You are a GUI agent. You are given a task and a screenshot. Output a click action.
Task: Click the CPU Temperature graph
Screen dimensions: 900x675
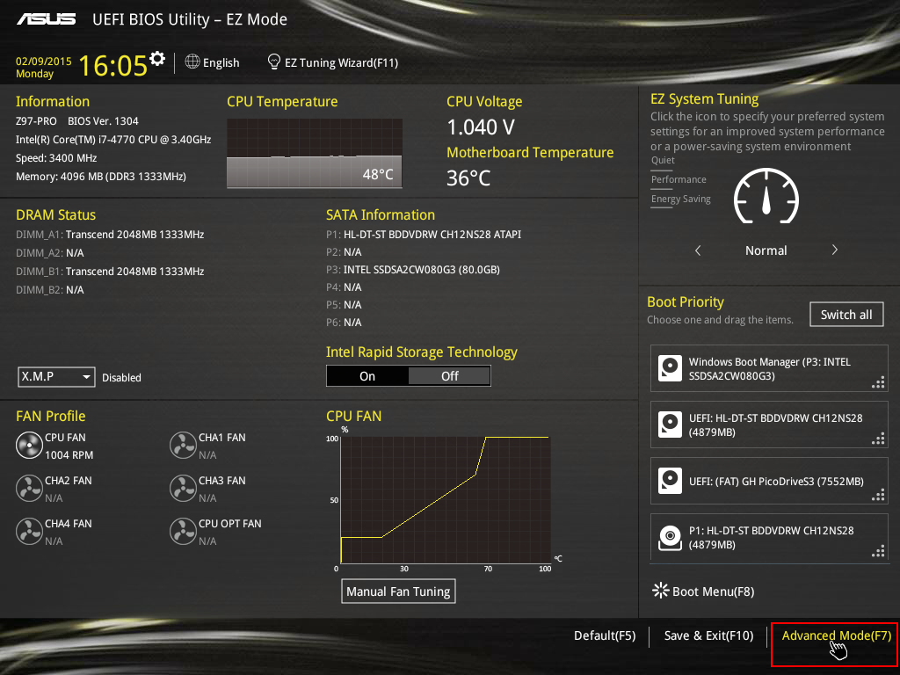click(315, 153)
